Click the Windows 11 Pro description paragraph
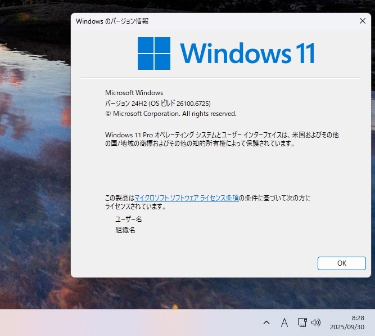Screen dimensions: 375x336 tap(222, 139)
